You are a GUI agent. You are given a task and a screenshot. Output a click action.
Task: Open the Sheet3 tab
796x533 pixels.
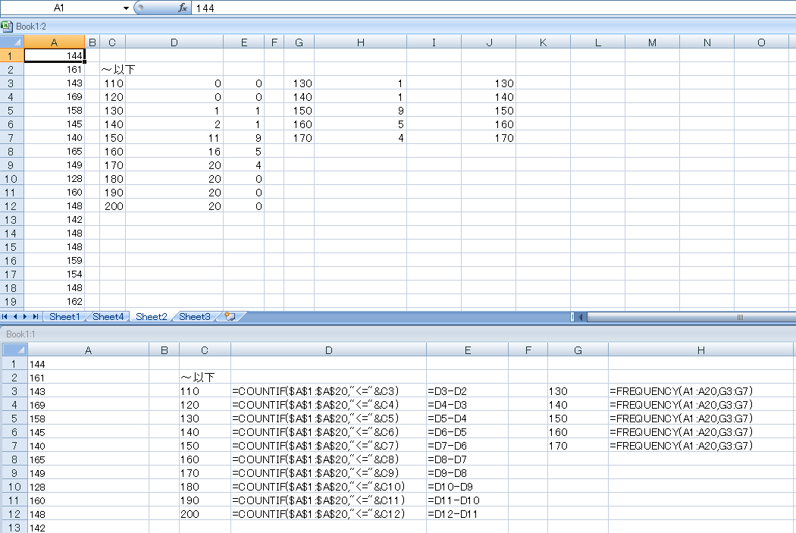pos(195,317)
